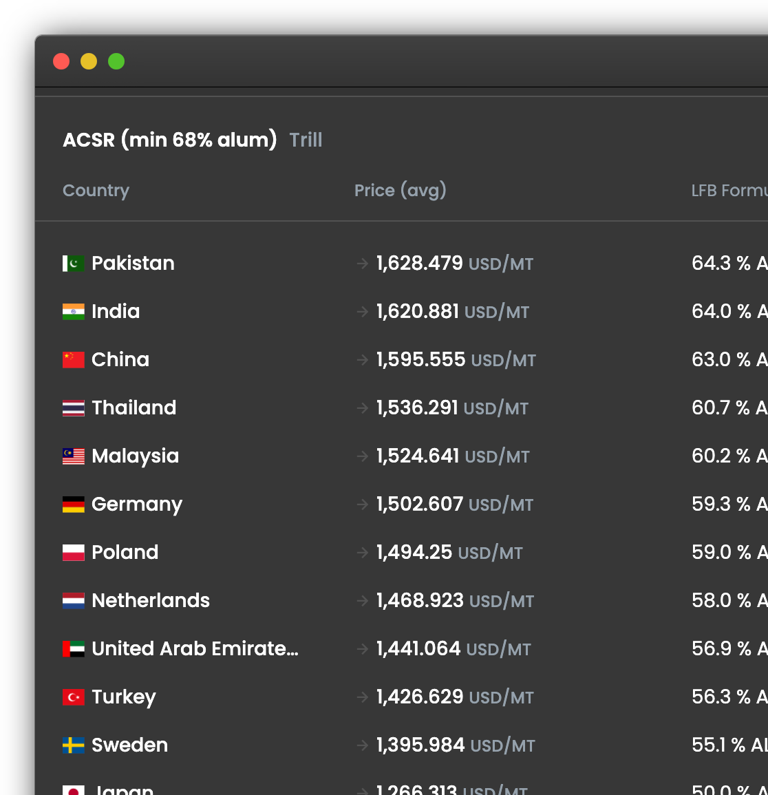
Task: Sort by the Country column header
Action: pyautogui.click(x=96, y=191)
